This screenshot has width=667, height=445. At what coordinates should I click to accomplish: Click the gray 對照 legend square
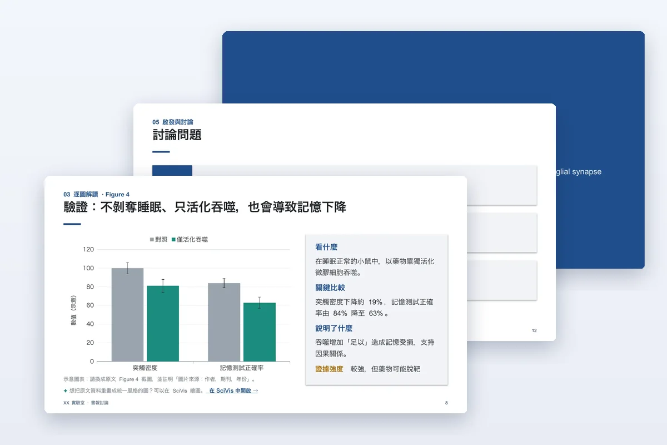tap(152, 240)
